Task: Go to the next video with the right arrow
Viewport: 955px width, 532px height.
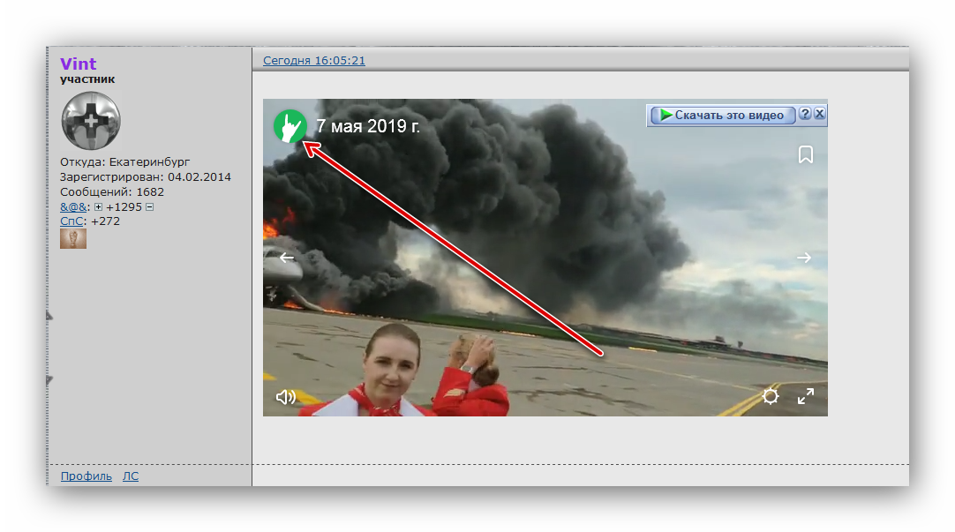Action: pyautogui.click(x=803, y=258)
